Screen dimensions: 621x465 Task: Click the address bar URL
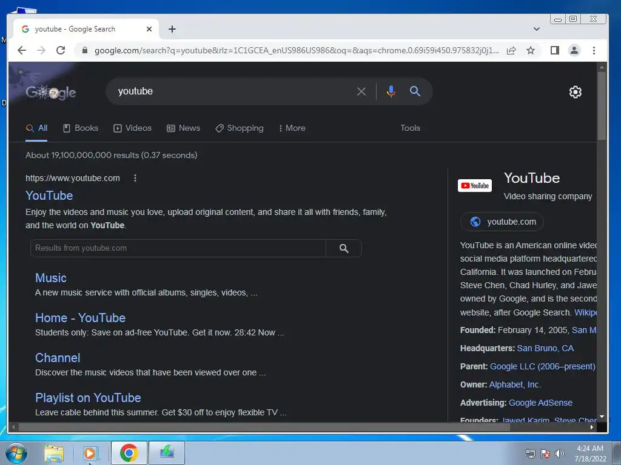297,50
